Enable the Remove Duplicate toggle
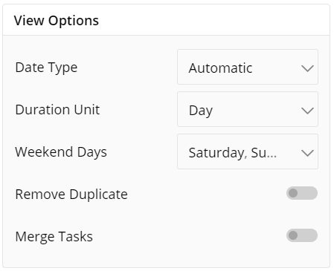Screen dimensions: 334x271 click(x=302, y=193)
